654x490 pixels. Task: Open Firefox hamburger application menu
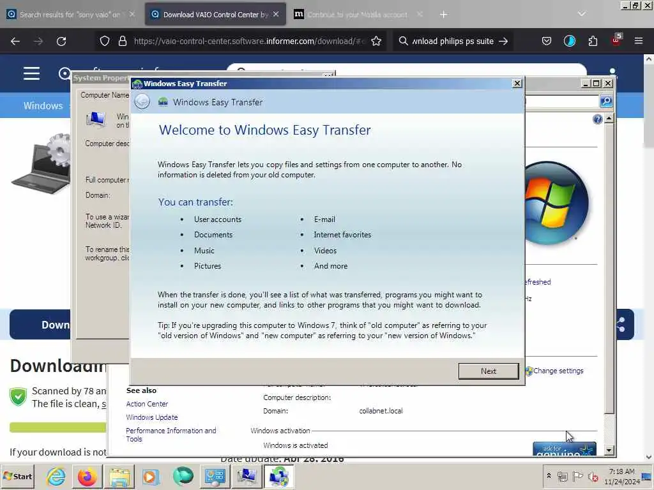pos(638,41)
